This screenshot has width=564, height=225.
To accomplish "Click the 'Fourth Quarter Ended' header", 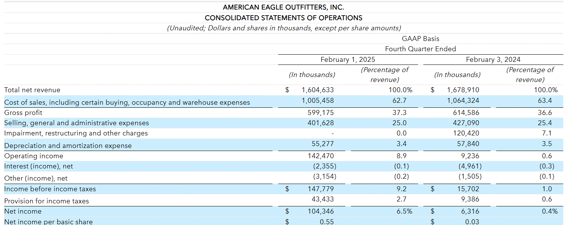I will pos(420,49).
